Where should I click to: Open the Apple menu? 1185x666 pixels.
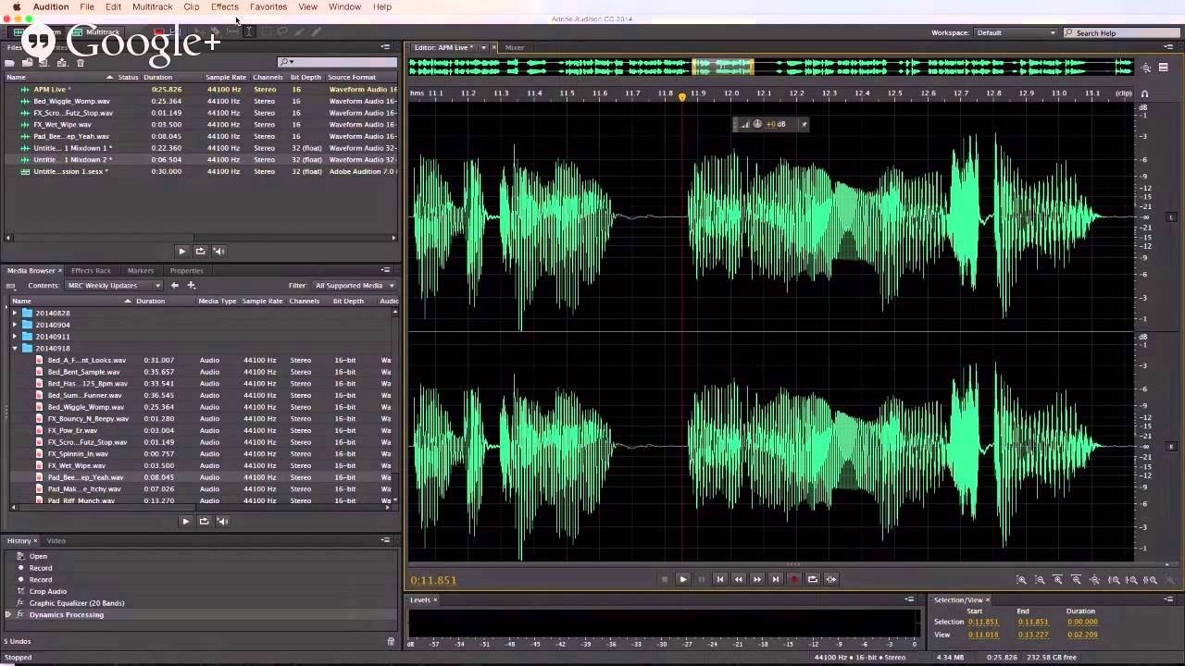coord(16,6)
